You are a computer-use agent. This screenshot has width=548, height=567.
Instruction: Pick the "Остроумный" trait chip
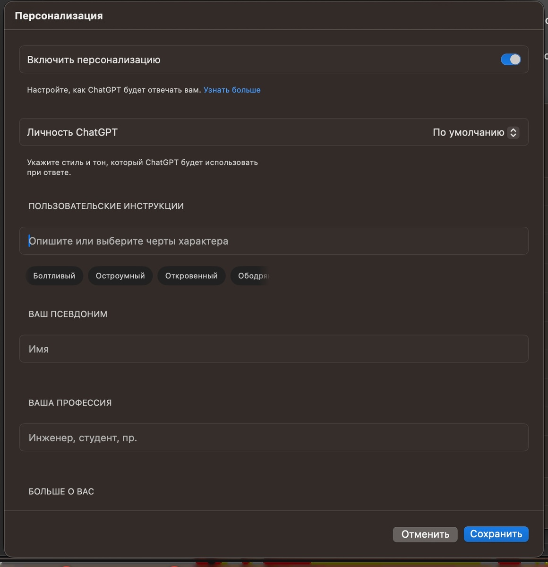120,276
